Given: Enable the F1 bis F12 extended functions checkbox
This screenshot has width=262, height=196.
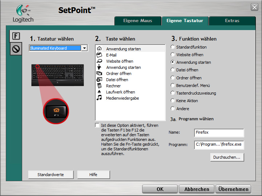Looking at the screenshot, I should click(97, 125).
